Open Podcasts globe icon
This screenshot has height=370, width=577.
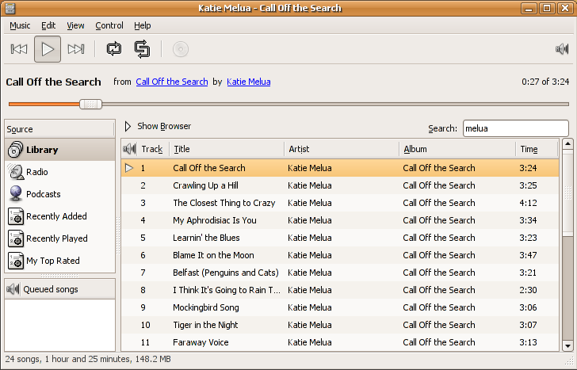tap(16, 194)
